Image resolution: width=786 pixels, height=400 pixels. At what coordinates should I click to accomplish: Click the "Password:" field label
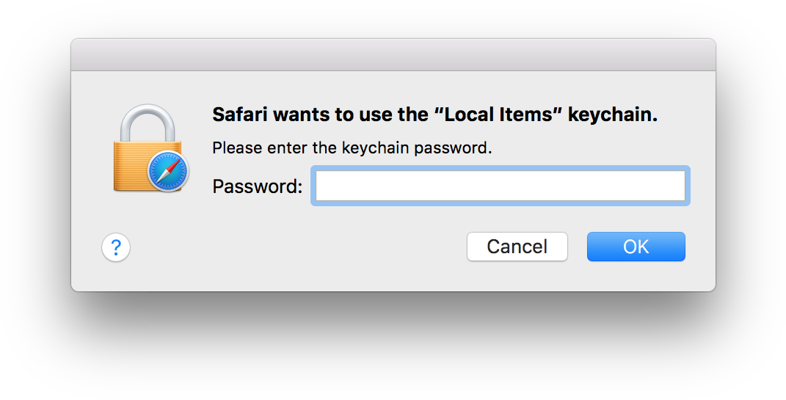(x=258, y=186)
